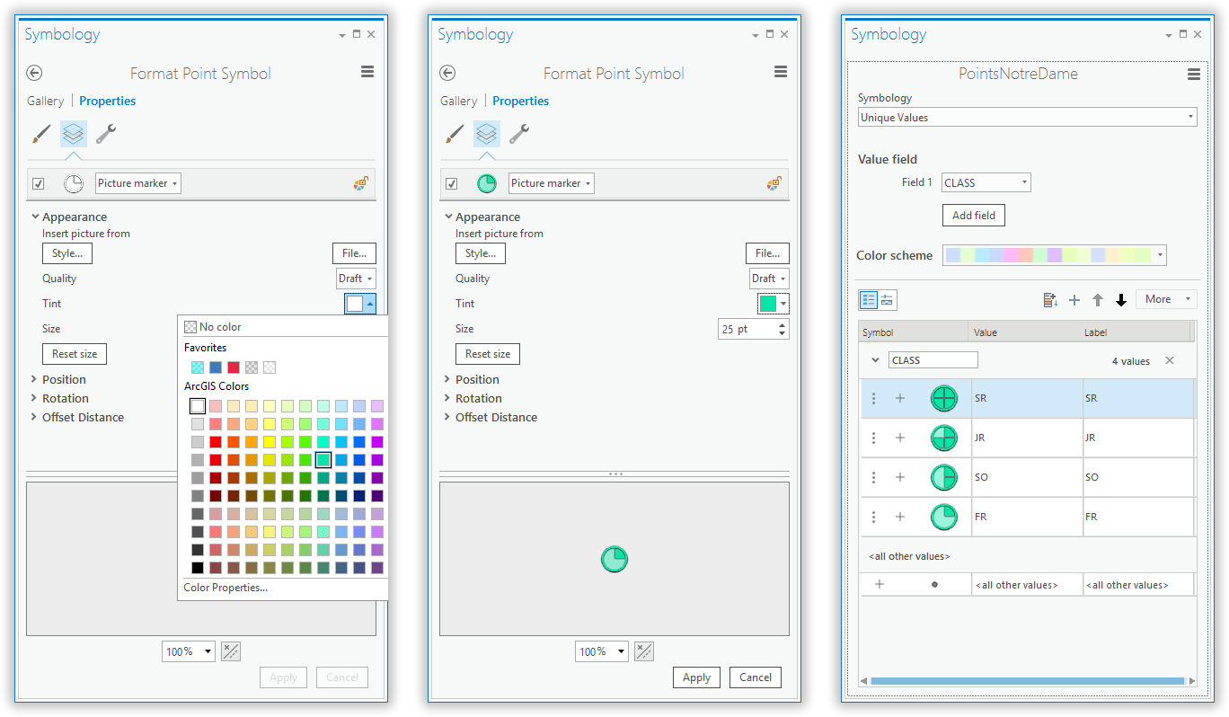The width and height of the screenshot is (1229, 717).
Task: Open Color Properties... from the palette
Action: [225, 588]
